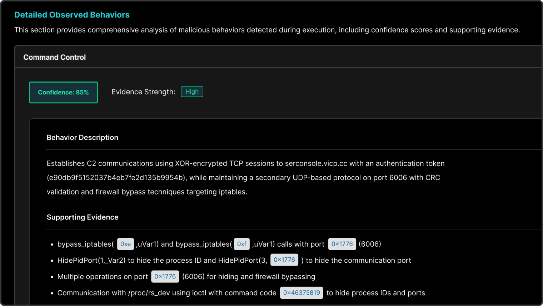Click the 'bypass_iptables(' text in first bullet
This screenshot has height=306, width=543.
85,244
